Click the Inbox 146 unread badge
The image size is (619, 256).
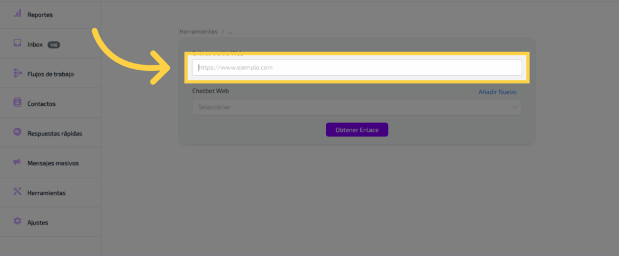(x=53, y=45)
